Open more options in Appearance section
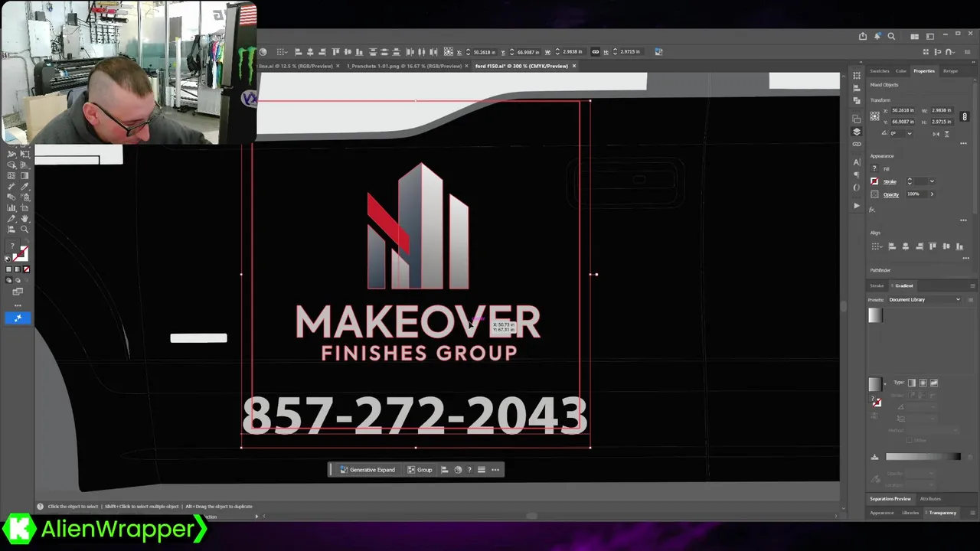Image resolution: width=980 pixels, height=551 pixels. point(964,220)
